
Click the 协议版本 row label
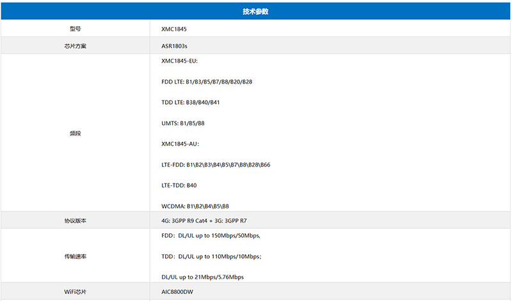(76, 220)
